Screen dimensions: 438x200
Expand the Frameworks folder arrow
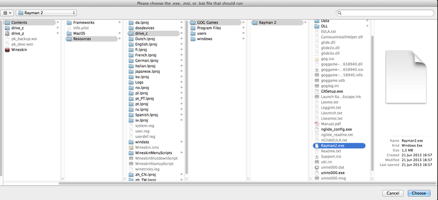click(x=119, y=22)
